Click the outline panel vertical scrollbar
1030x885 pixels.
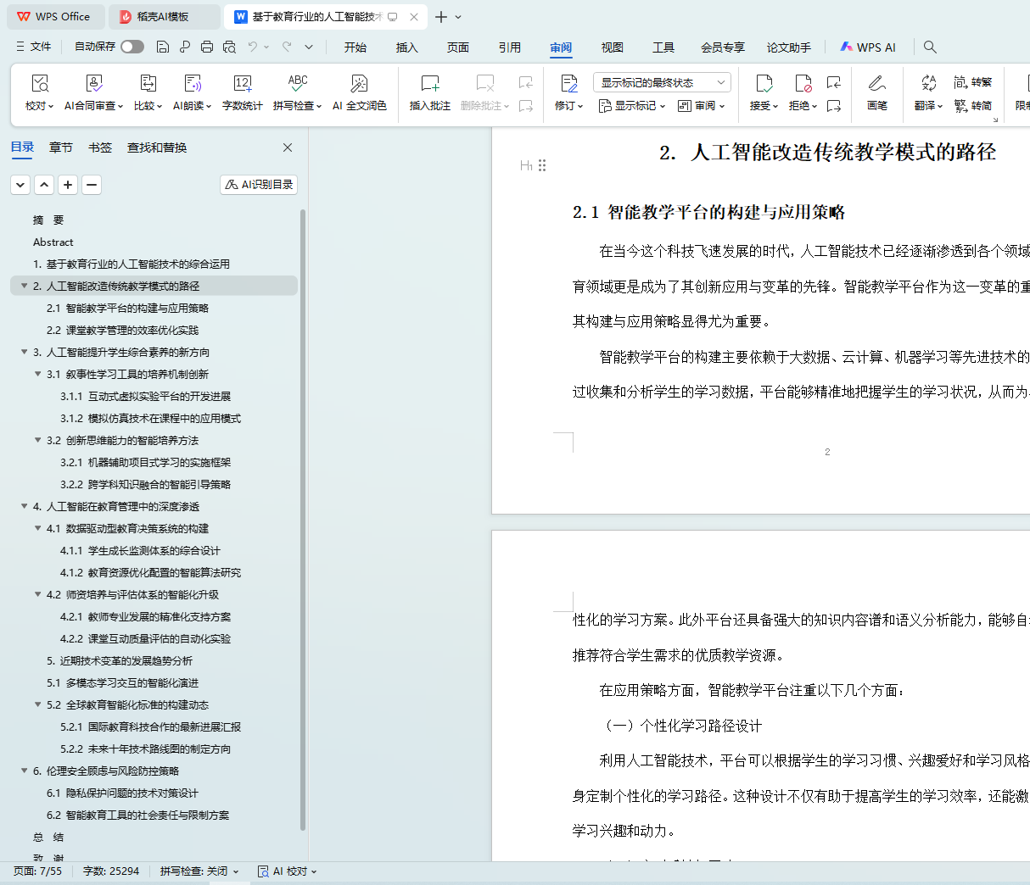click(303, 509)
